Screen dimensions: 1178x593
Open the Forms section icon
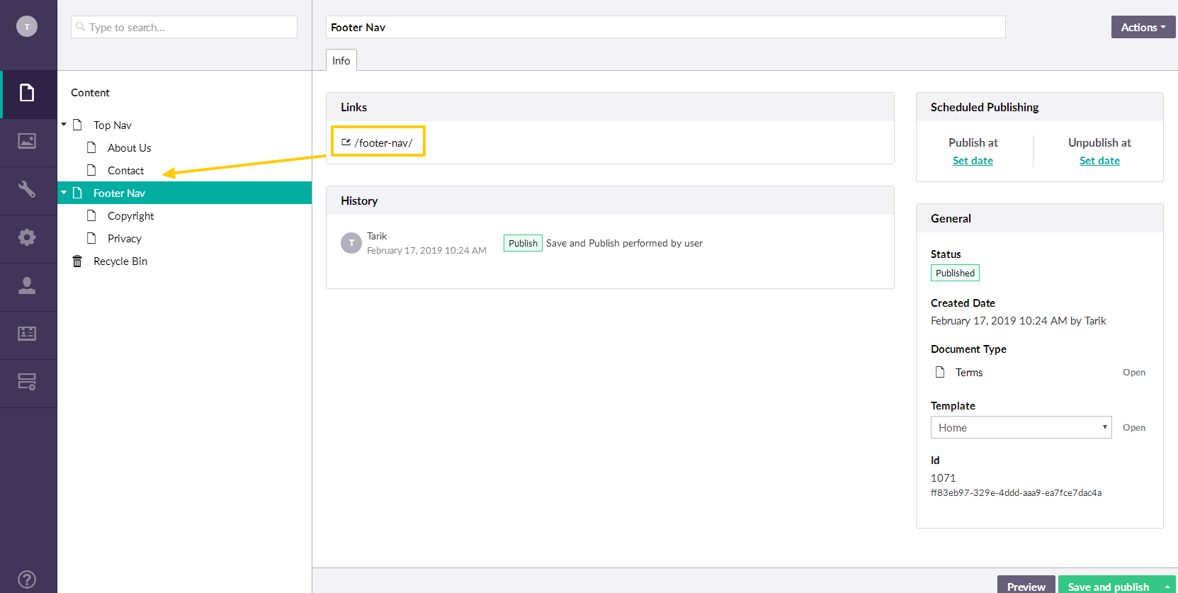pos(27,382)
